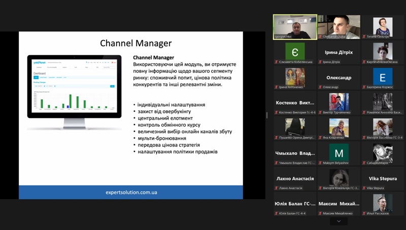Click muted mic icon beside Єлизавета Кобелянська
406x230 pixels.
coord(276,62)
